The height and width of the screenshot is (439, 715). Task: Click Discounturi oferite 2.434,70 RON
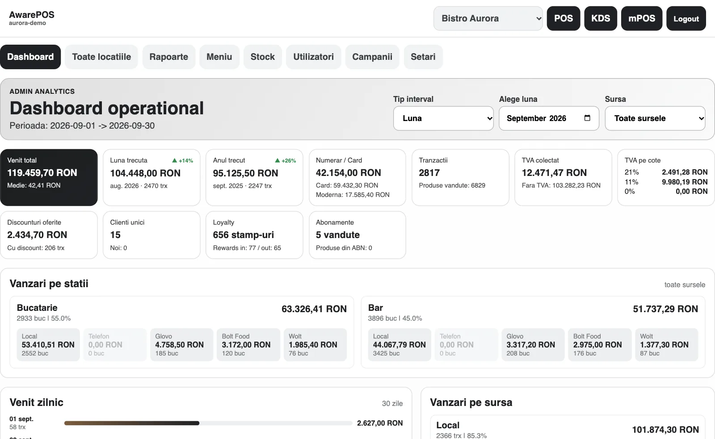(37, 235)
